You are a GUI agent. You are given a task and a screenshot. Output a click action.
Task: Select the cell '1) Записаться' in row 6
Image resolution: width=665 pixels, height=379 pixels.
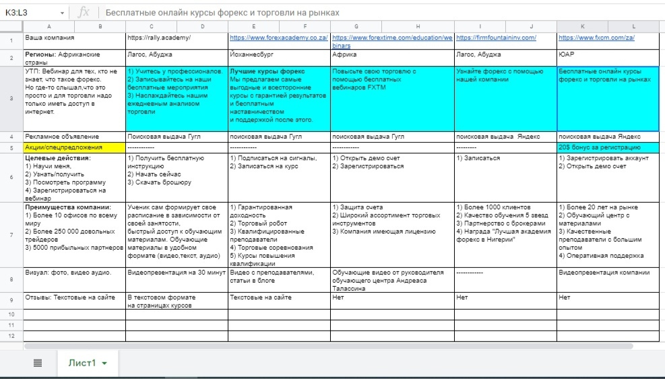point(505,178)
